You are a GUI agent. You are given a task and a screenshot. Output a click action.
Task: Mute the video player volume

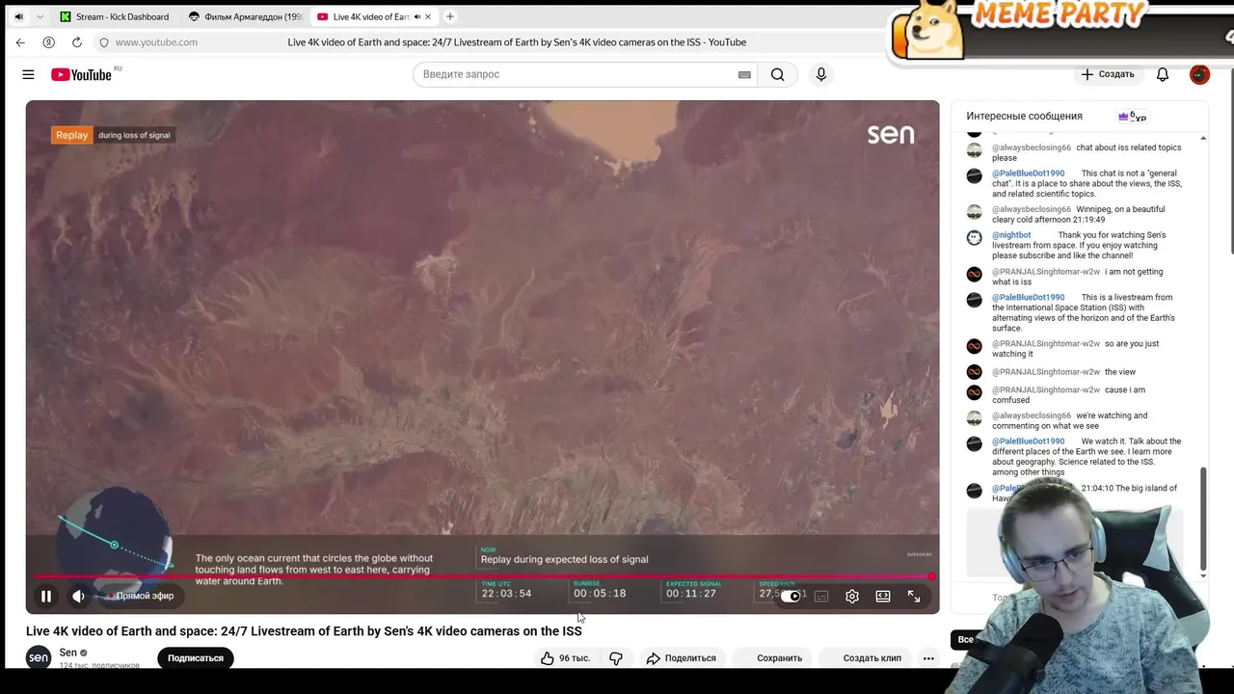click(x=79, y=596)
